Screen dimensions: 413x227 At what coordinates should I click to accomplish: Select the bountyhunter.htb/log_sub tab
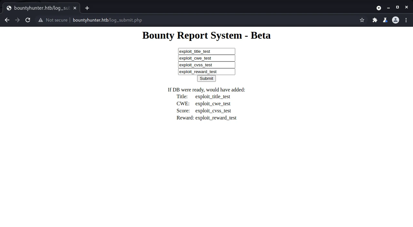(41, 8)
